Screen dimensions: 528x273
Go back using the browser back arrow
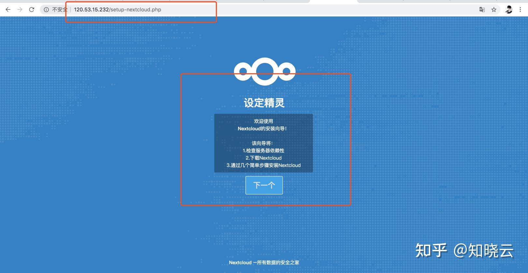point(8,9)
